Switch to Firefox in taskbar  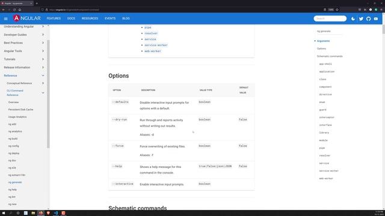41,213
